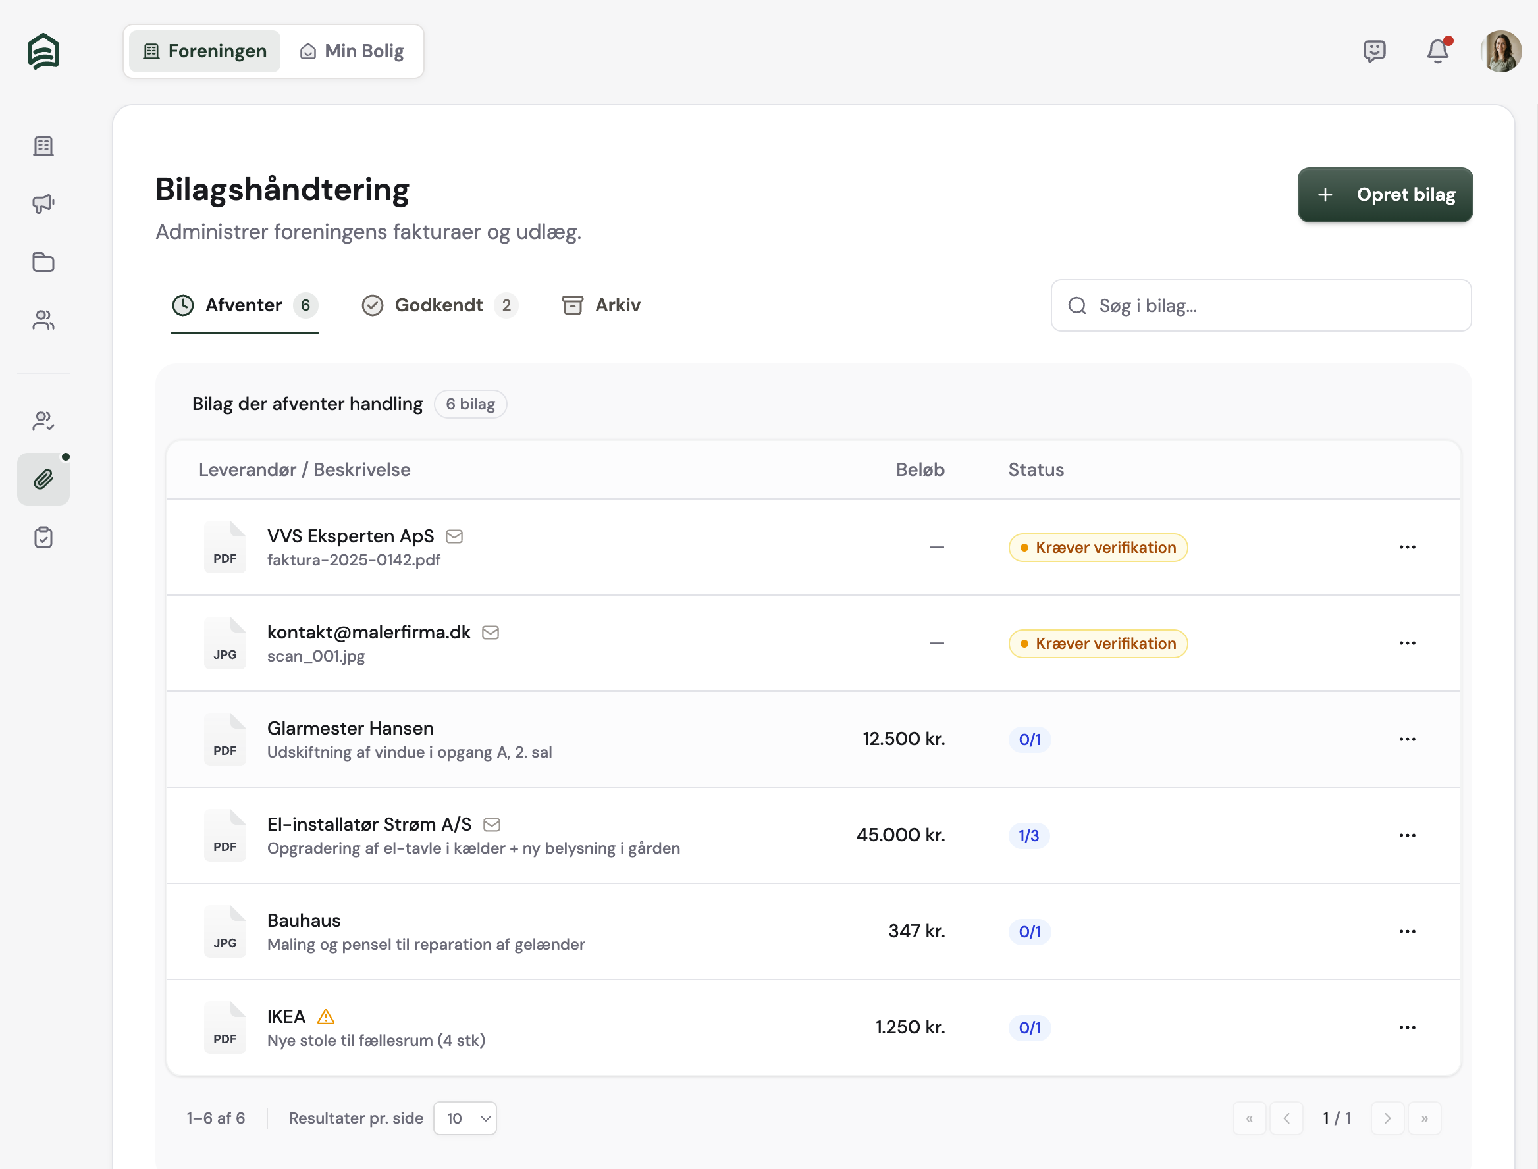Viewport: 1538px width, 1169px height.
Task: Click the Opret bilag button
Action: tap(1384, 195)
